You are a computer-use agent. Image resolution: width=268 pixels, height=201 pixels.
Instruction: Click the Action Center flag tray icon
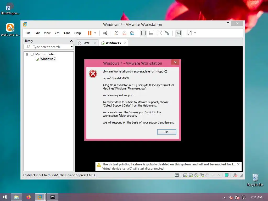(x=237, y=197)
